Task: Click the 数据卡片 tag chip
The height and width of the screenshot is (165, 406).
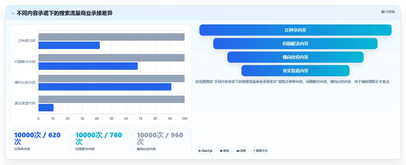Action: coord(260,151)
